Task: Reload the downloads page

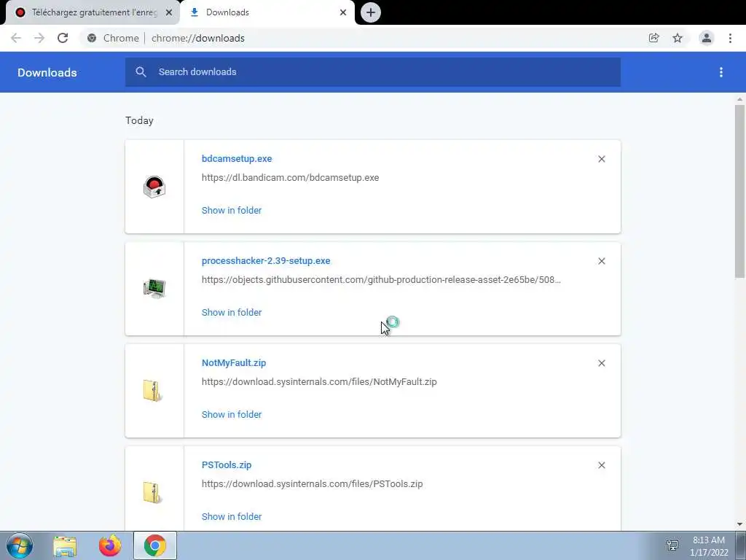Action: [63, 38]
